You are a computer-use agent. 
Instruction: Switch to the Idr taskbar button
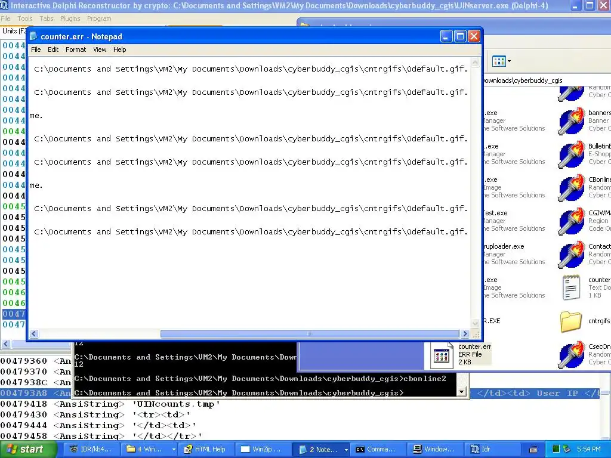pos(491,450)
